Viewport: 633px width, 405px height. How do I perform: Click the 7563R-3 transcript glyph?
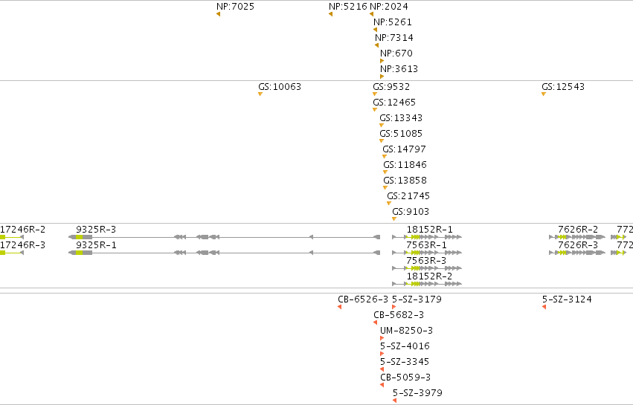coord(427,268)
